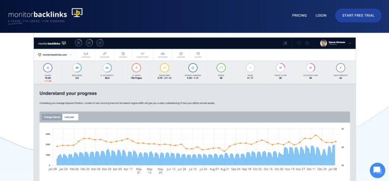389x181 pixels.
Task: Click the small monitorbacklinks logo in the dashboard bar
Action: point(52,43)
